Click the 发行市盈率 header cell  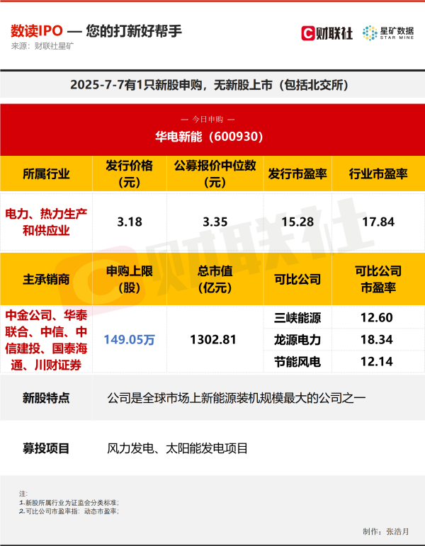[x=297, y=174]
